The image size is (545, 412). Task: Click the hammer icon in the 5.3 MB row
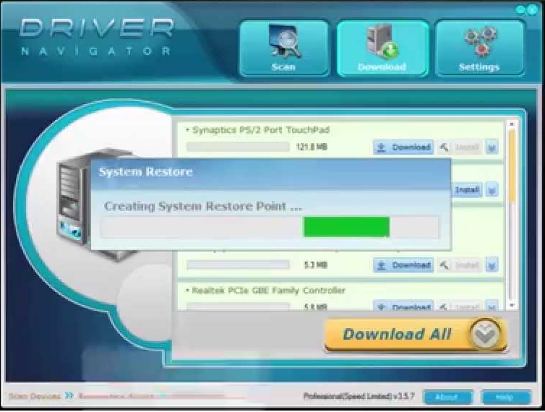444,265
